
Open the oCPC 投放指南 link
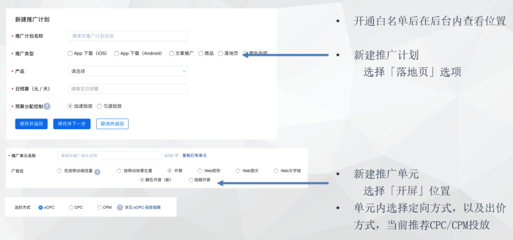[146, 207]
